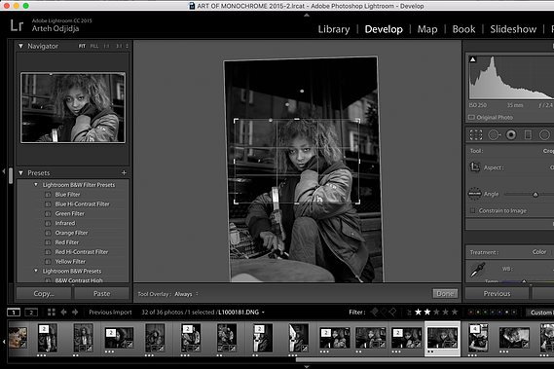Collapse the Navigator panel

click(20, 46)
